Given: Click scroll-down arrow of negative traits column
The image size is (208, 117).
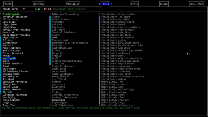Looking at the screenshot, I should pos(50,105).
